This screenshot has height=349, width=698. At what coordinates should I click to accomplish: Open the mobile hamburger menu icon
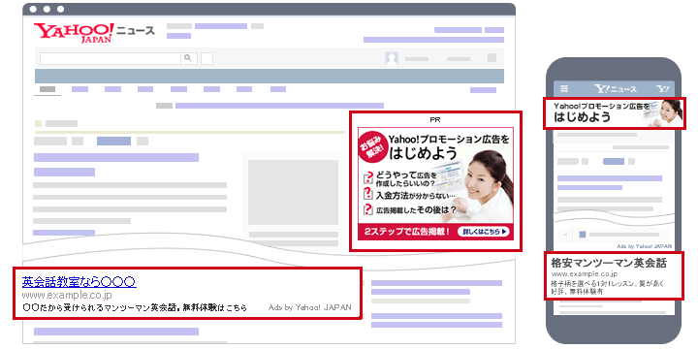(x=564, y=88)
